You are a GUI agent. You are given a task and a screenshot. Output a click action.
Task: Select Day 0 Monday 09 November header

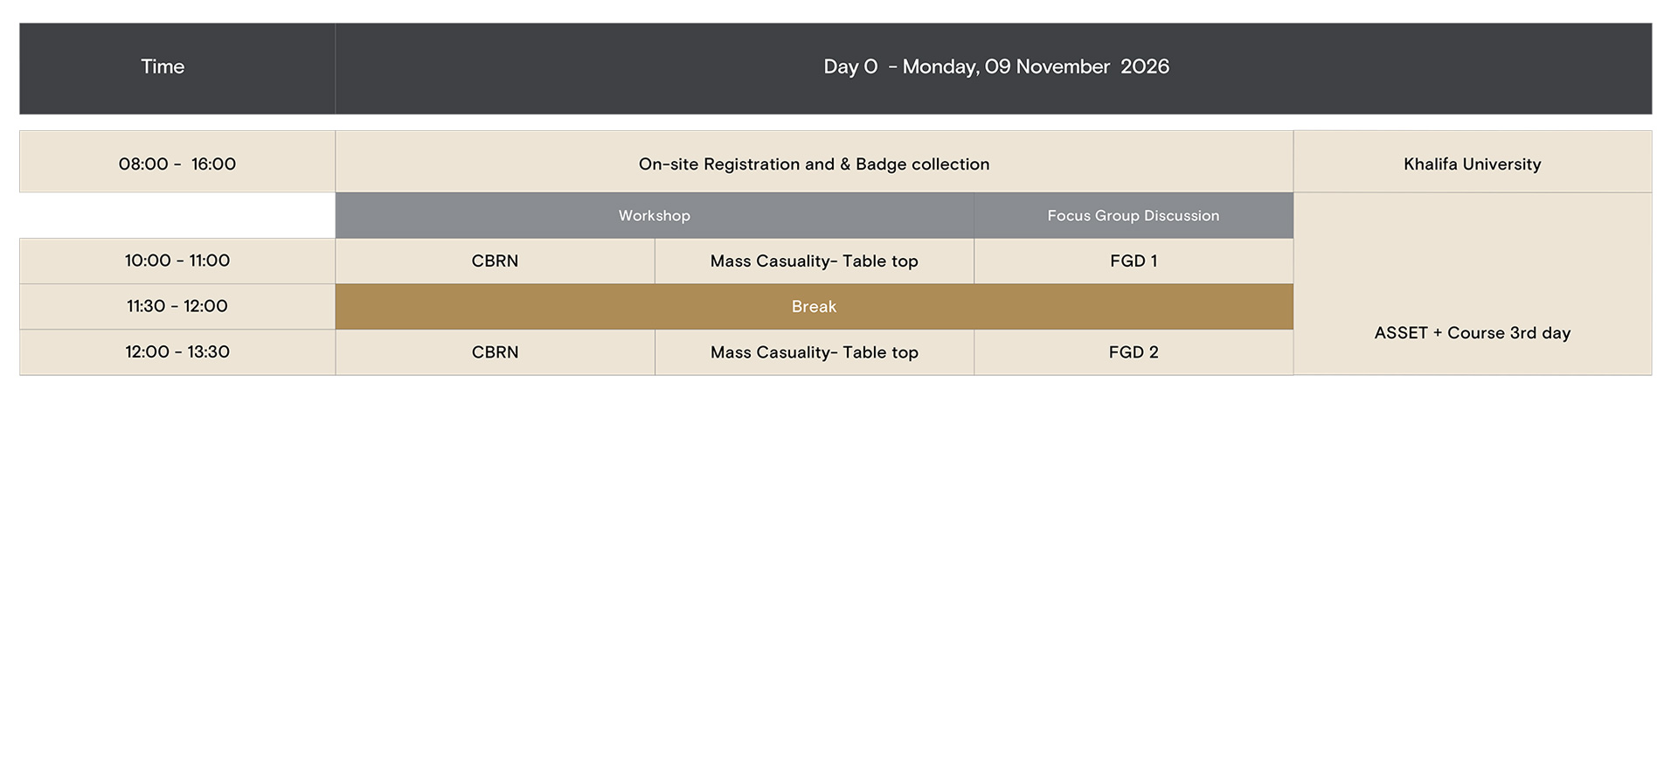[x=995, y=67]
